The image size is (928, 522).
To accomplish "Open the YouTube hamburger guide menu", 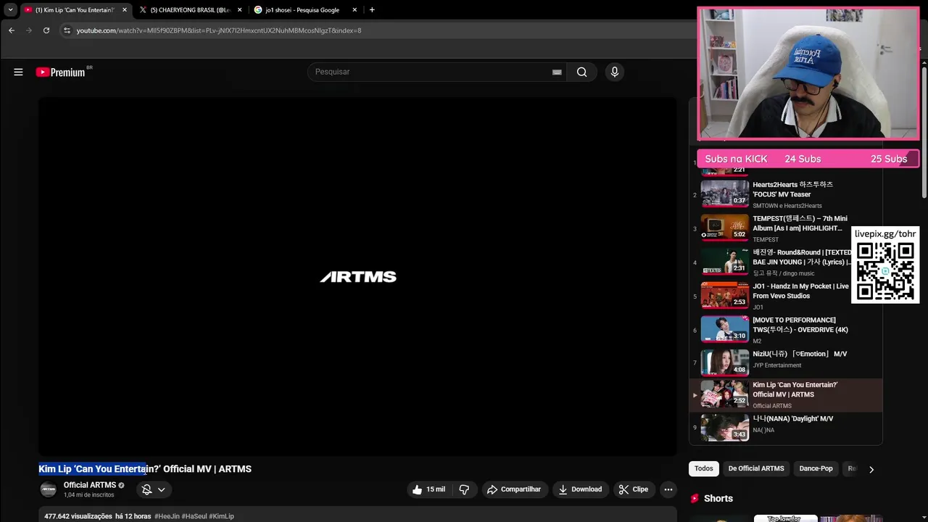I will pos(18,72).
